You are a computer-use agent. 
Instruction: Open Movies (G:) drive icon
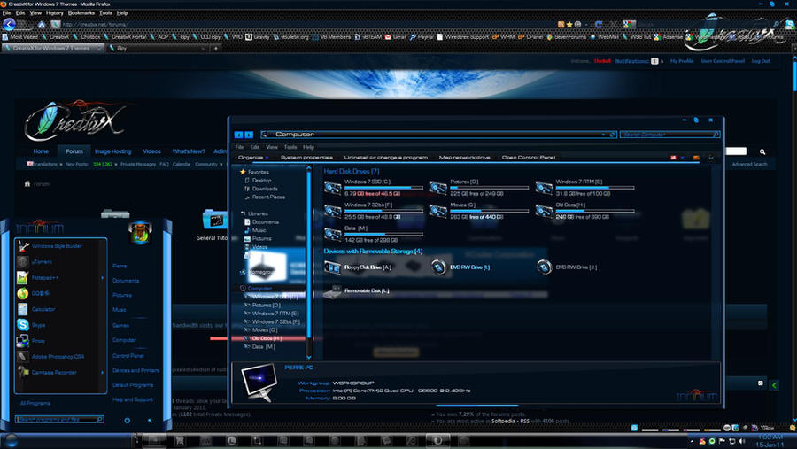tap(438, 212)
